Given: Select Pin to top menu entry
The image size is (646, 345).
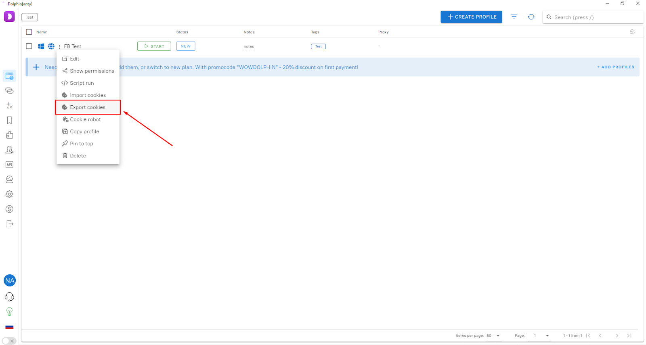Looking at the screenshot, I should [x=88, y=143].
